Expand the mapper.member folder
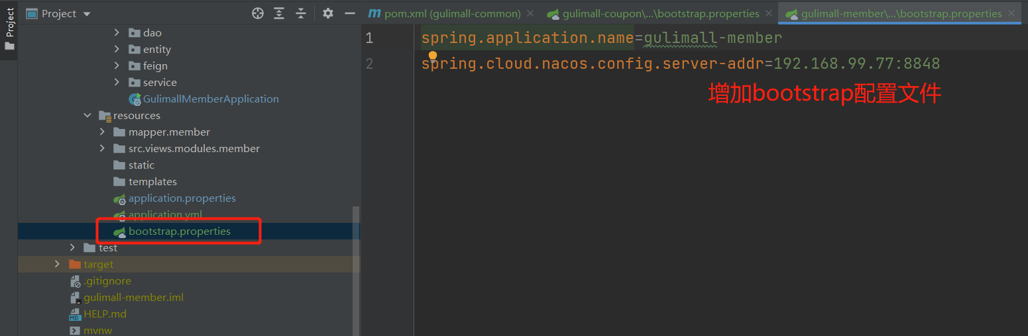This screenshot has height=336, width=1028. click(102, 132)
